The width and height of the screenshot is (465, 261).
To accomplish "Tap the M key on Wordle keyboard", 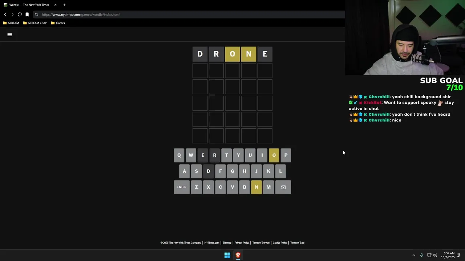I will (268, 187).
